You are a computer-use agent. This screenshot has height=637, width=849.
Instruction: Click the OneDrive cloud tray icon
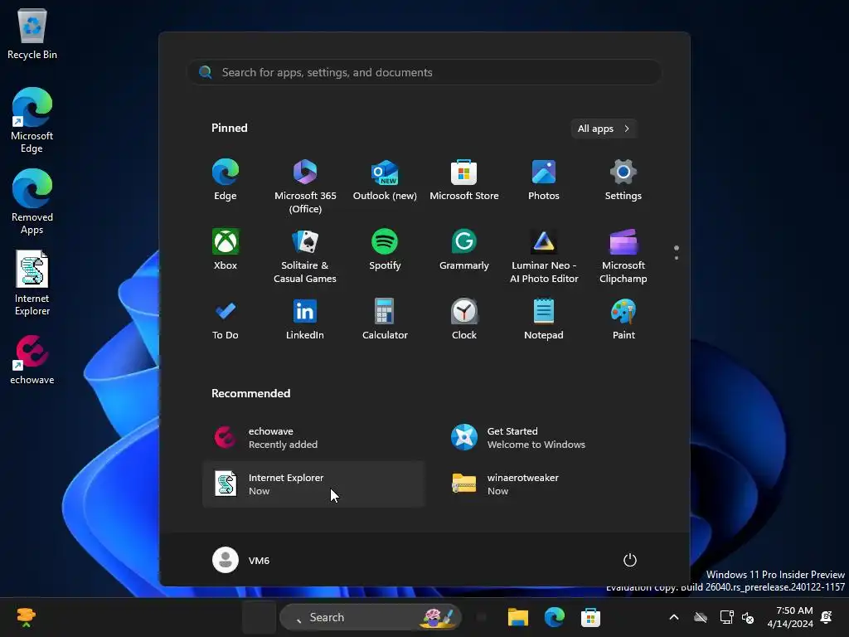[701, 617]
